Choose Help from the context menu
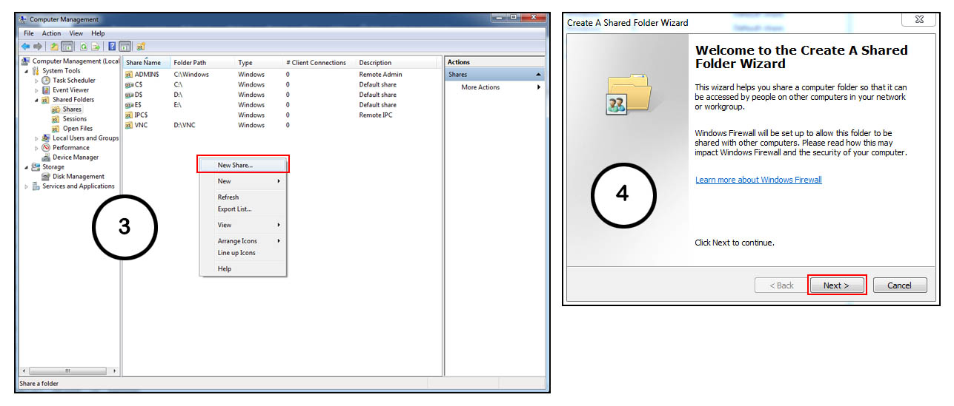Image resolution: width=954 pixels, height=406 pixels. [x=243, y=268]
